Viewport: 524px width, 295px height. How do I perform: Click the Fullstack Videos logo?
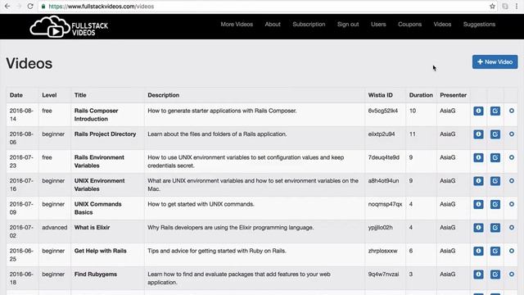coord(69,27)
